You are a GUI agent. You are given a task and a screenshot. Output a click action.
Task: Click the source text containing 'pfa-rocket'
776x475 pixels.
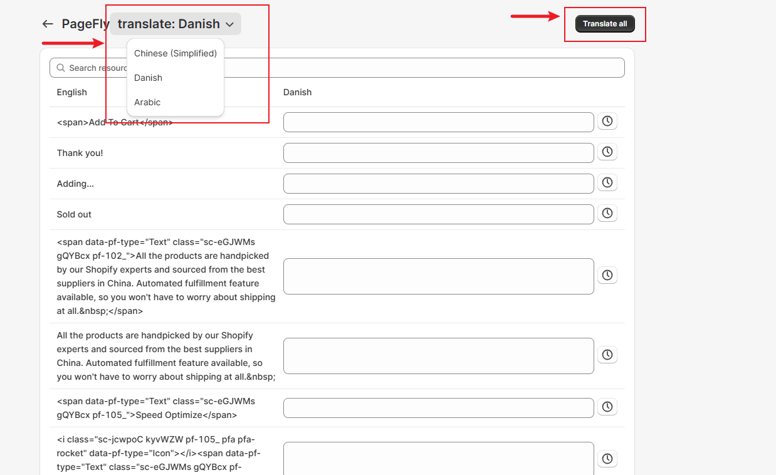tap(160, 453)
